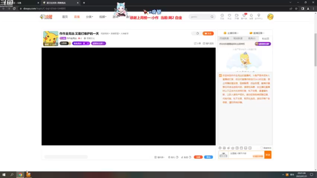
Task: Open Windows taskbar search
Action: [12, 174]
